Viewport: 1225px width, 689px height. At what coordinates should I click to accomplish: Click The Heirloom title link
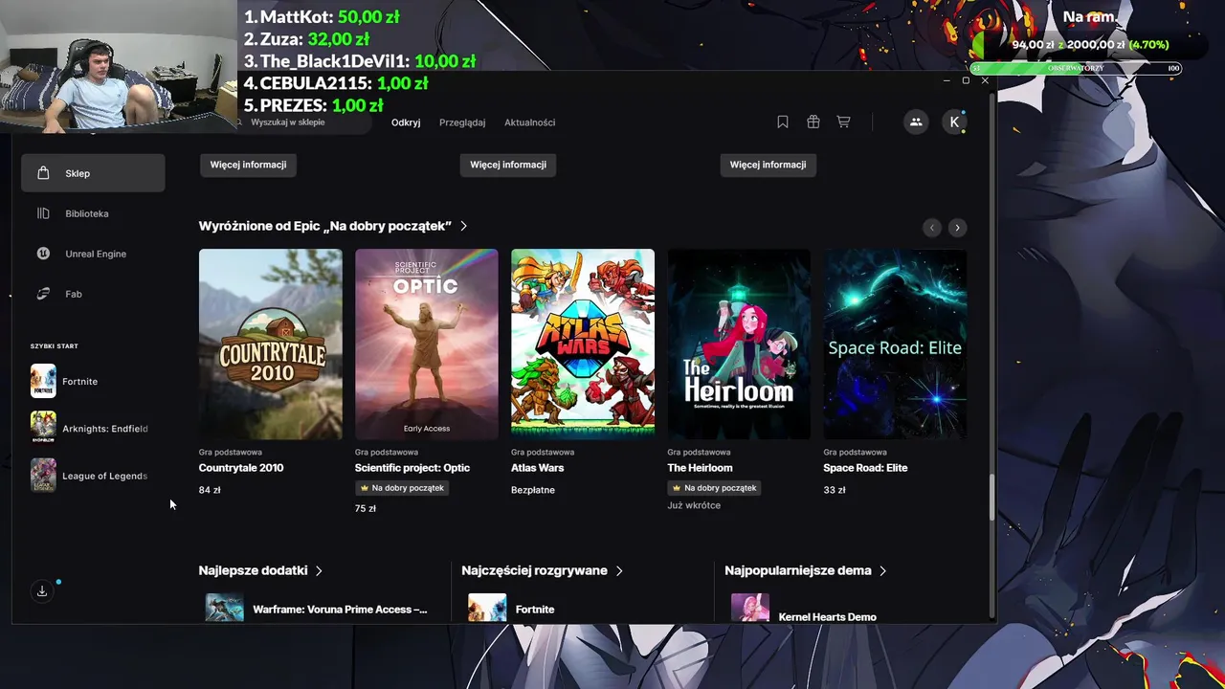[700, 468]
